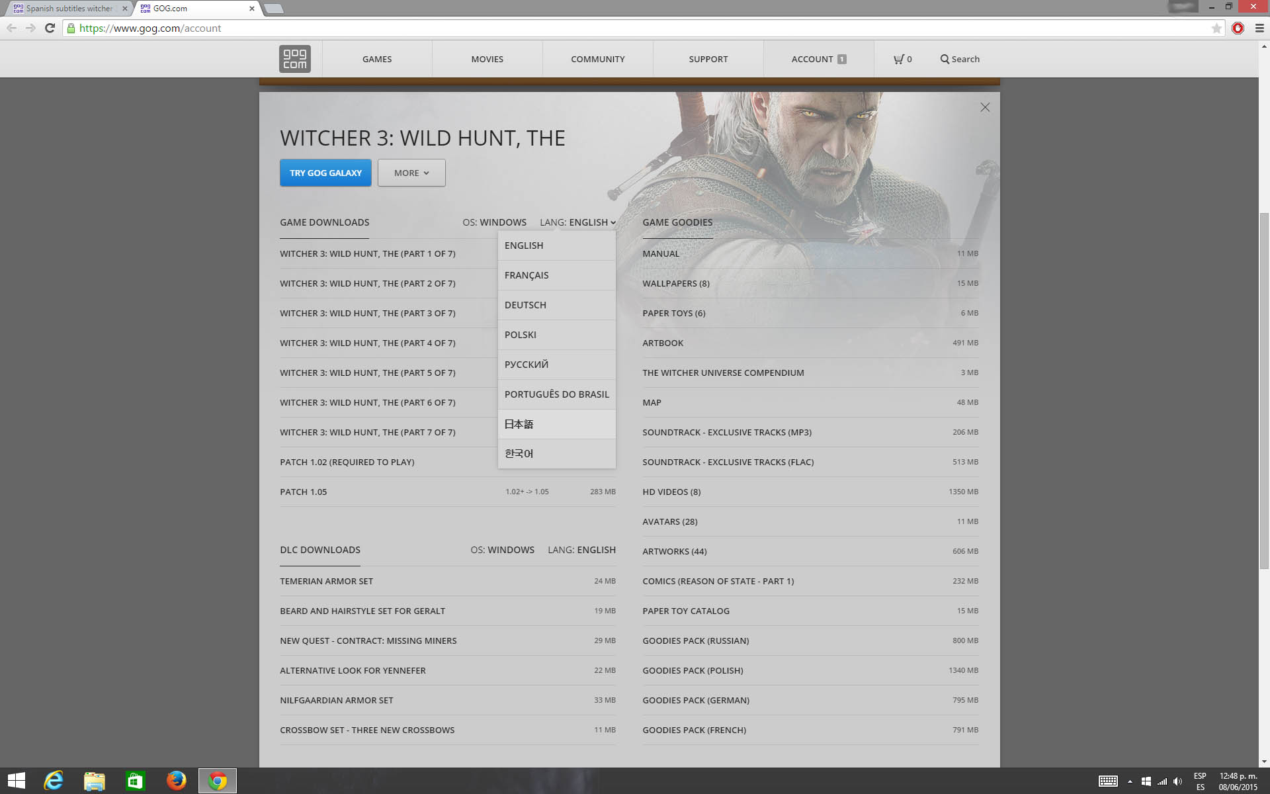Download Patch 1.05

[448, 492]
